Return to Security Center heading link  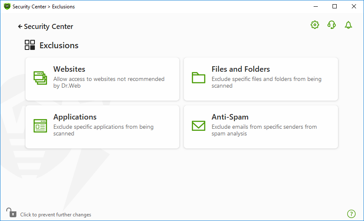48,27
